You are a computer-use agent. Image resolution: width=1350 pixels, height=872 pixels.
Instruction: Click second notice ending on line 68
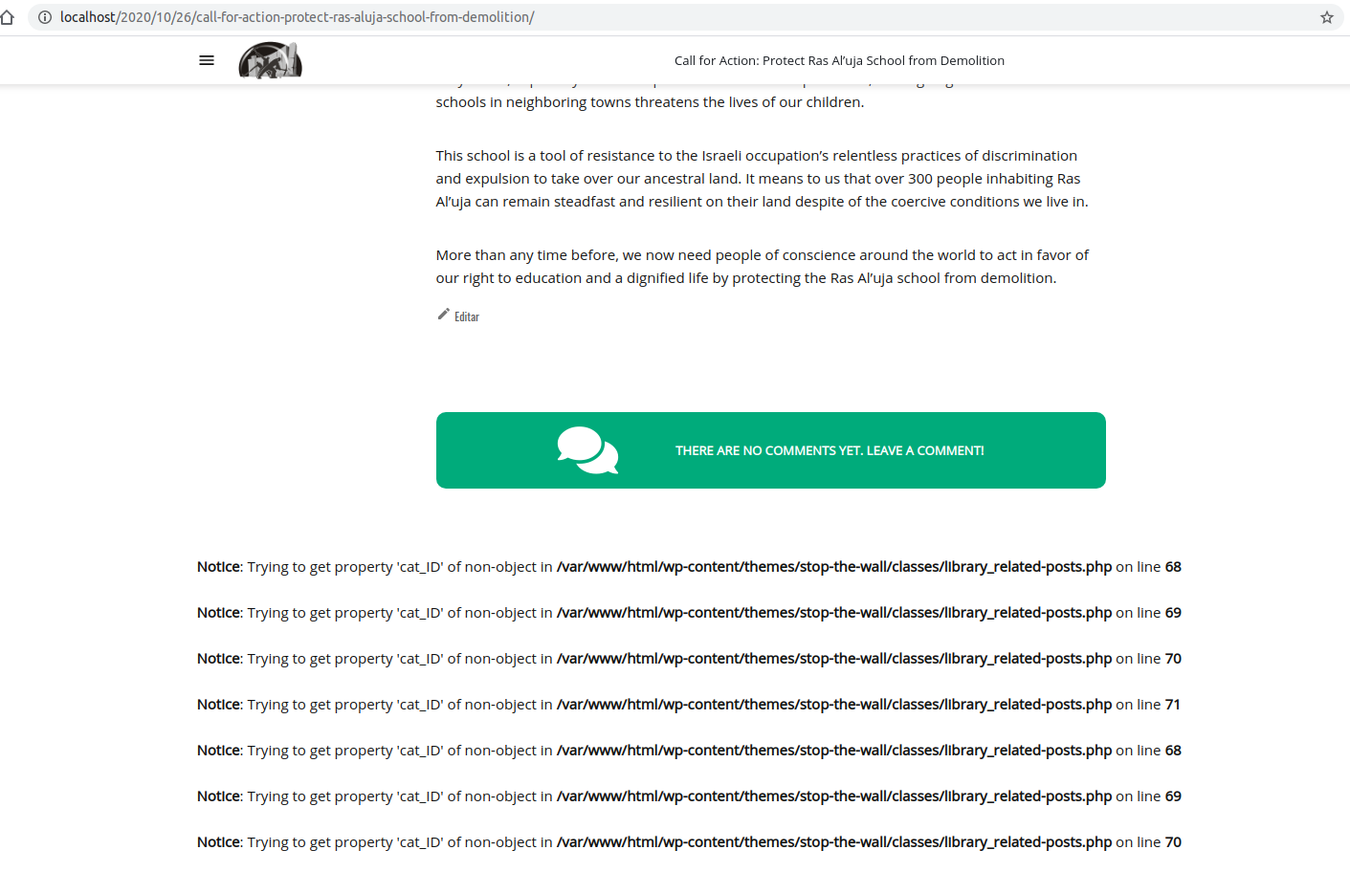pyautogui.click(x=689, y=751)
